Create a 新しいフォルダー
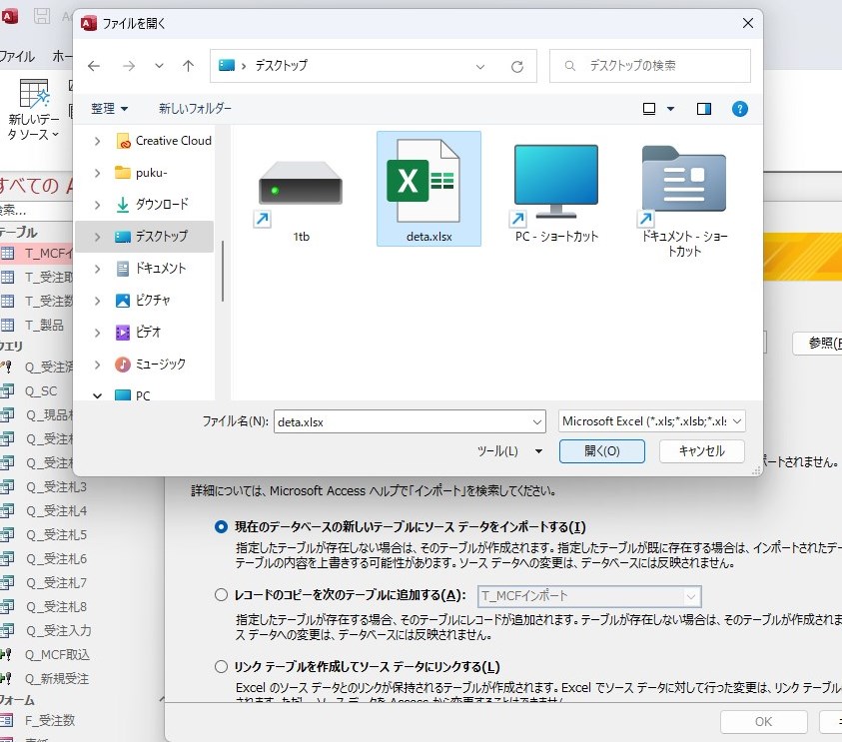Viewport: 842px width, 742px height. [x=195, y=109]
